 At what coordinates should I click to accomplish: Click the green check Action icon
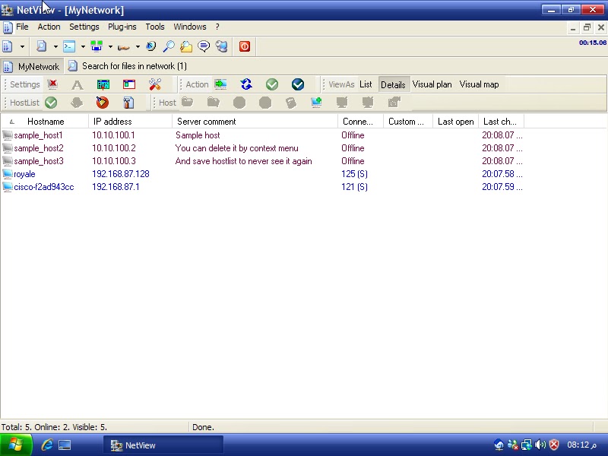[272, 84]
